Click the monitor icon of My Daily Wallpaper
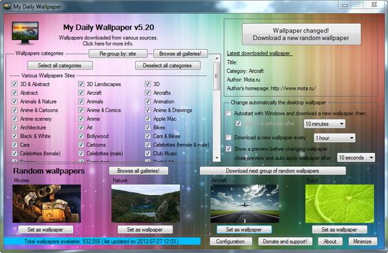 click(x=25, y=33)
